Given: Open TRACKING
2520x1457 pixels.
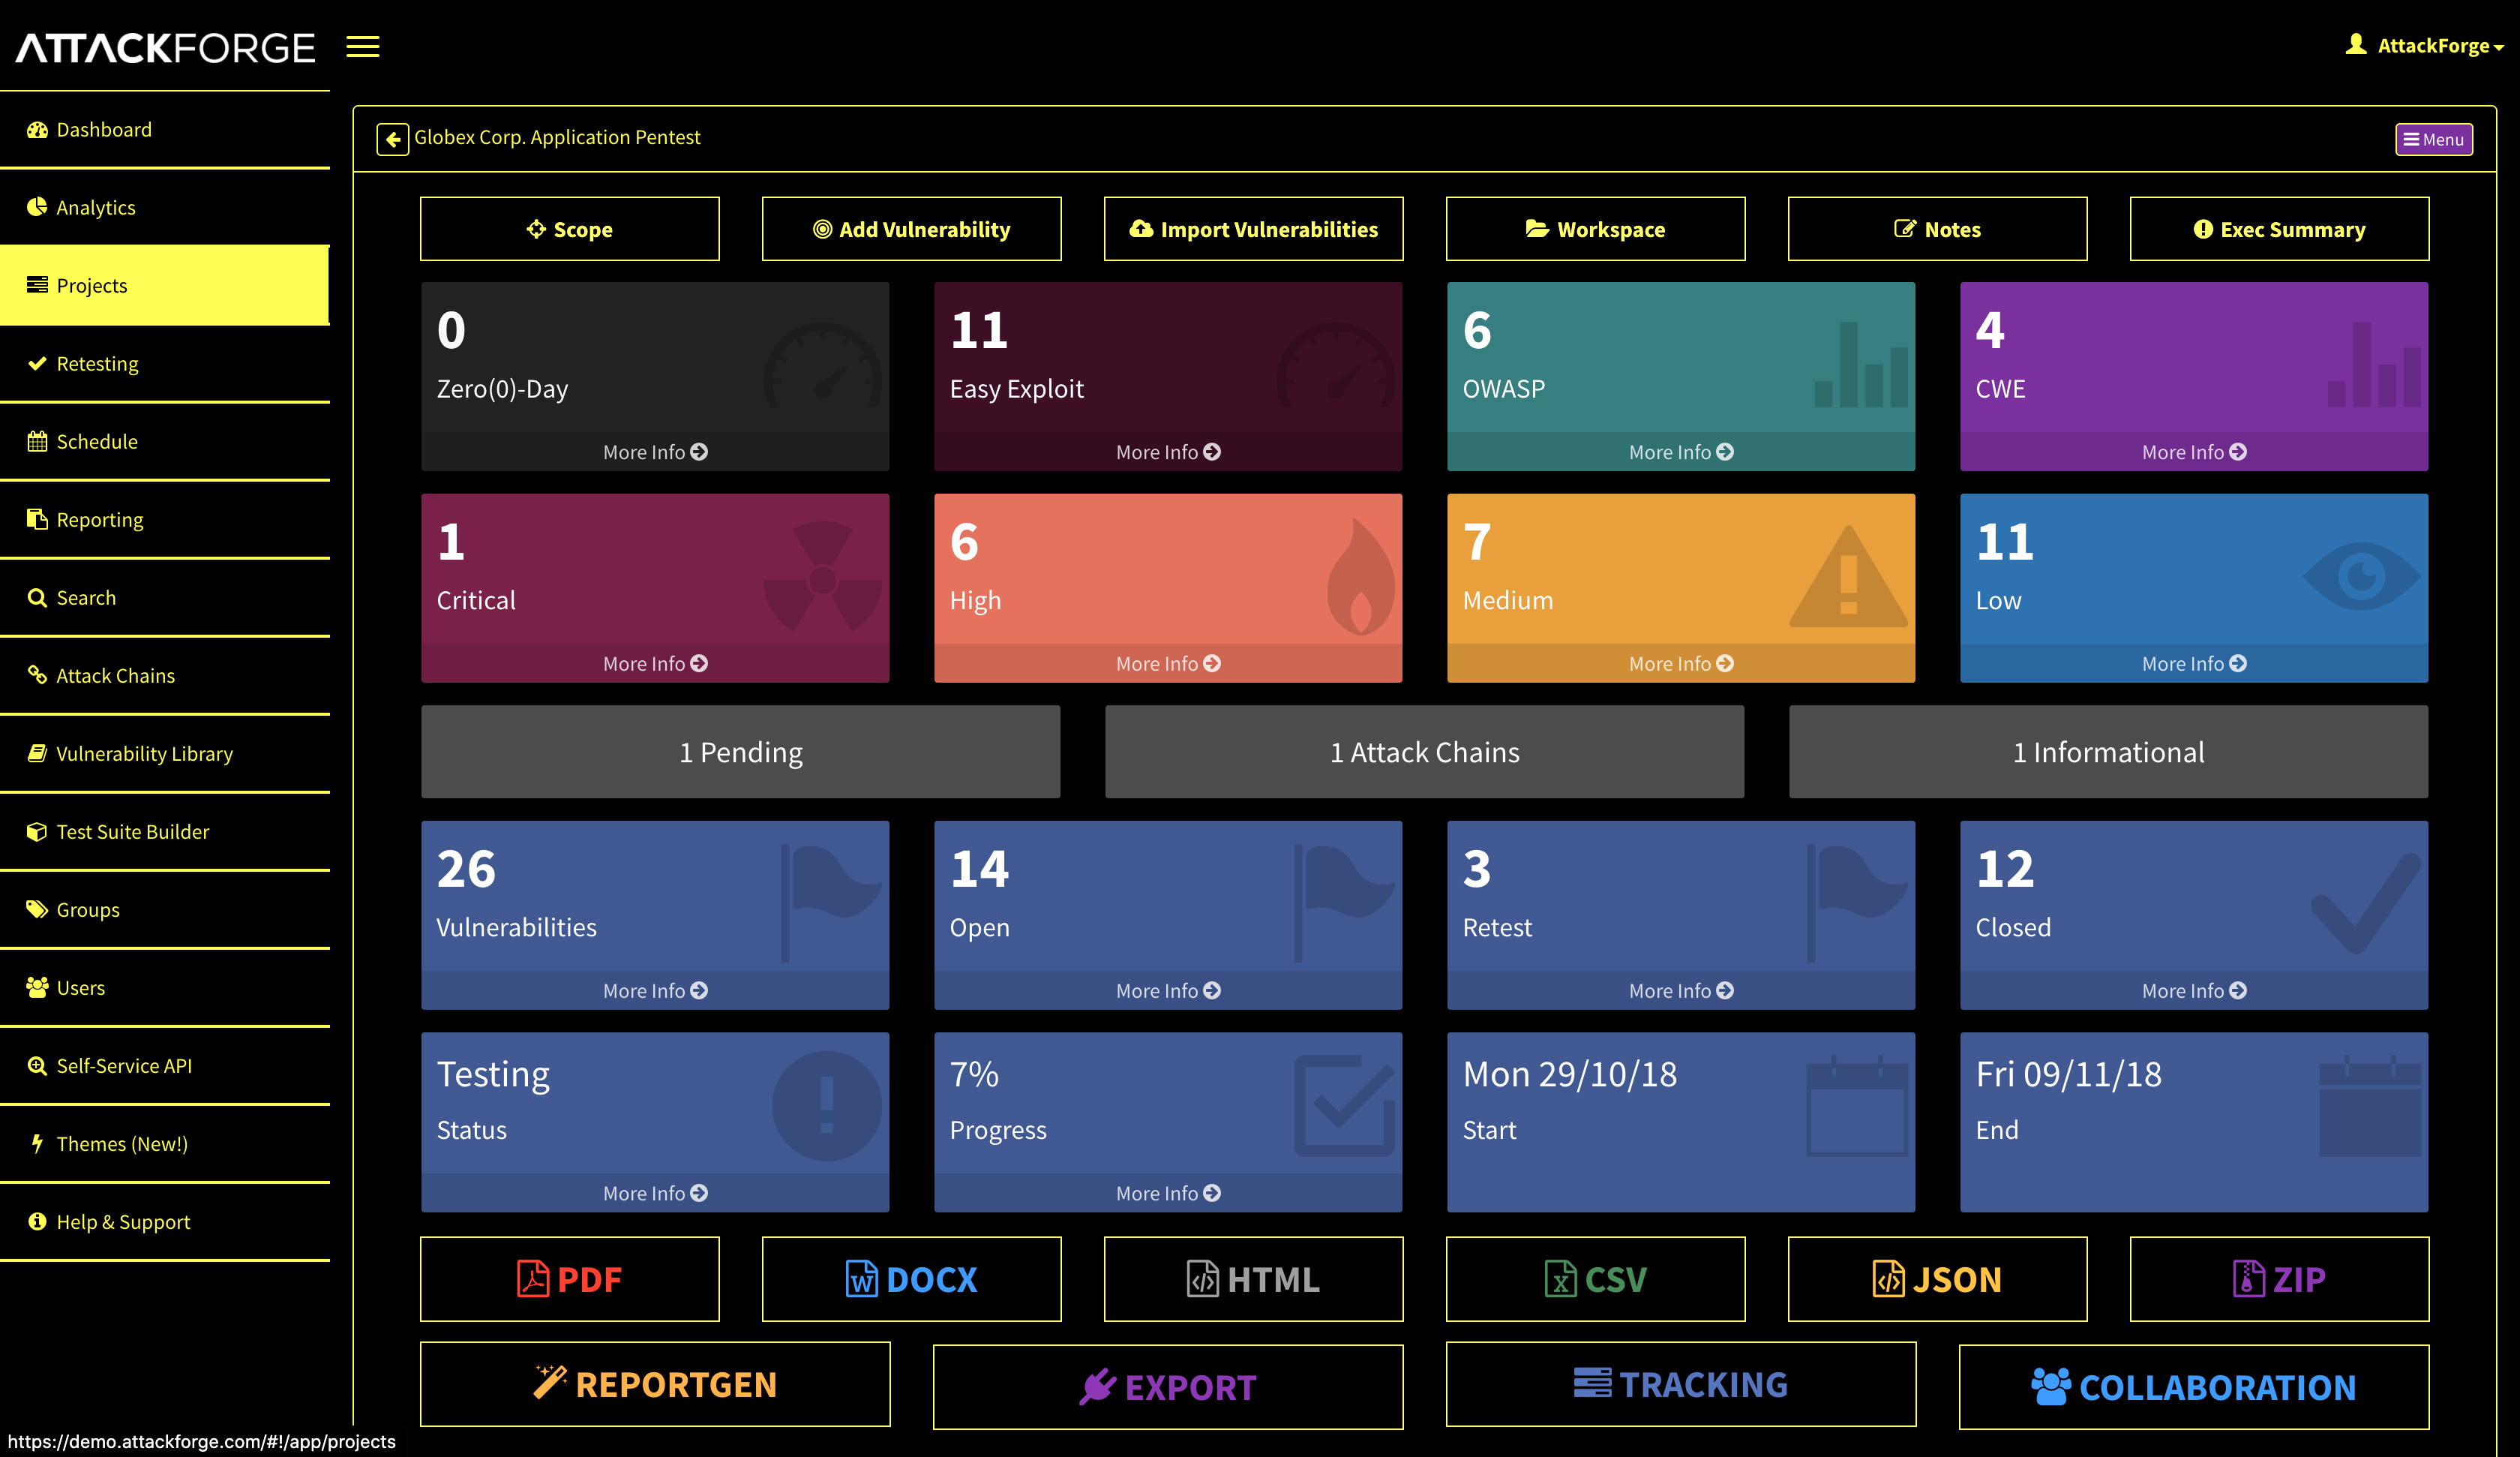Looking at the screenshot, I should coord(1681,1385).
